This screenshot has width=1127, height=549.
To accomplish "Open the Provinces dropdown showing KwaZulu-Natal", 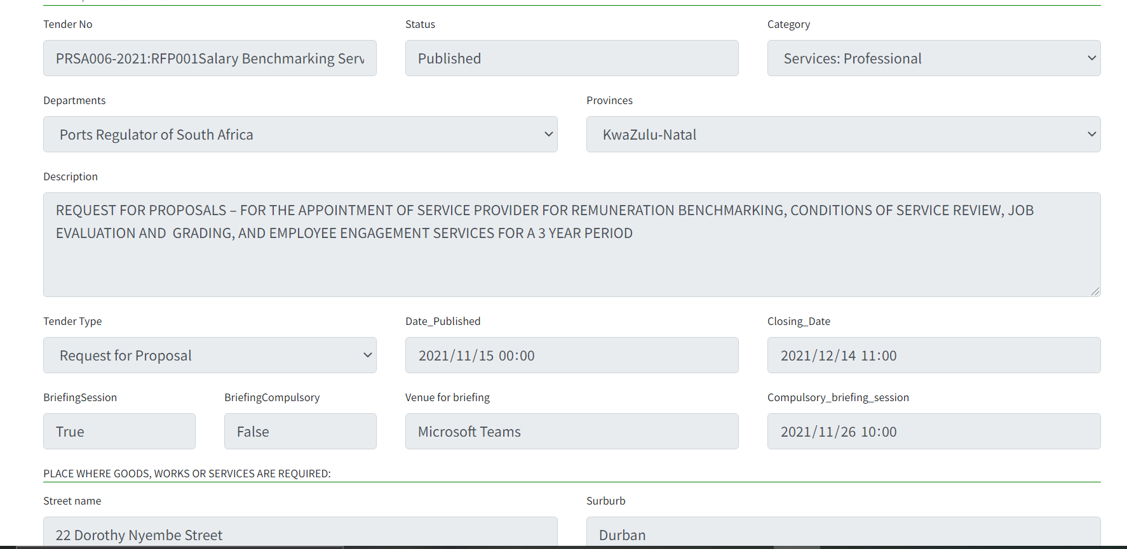I will [x=842, y=135].
